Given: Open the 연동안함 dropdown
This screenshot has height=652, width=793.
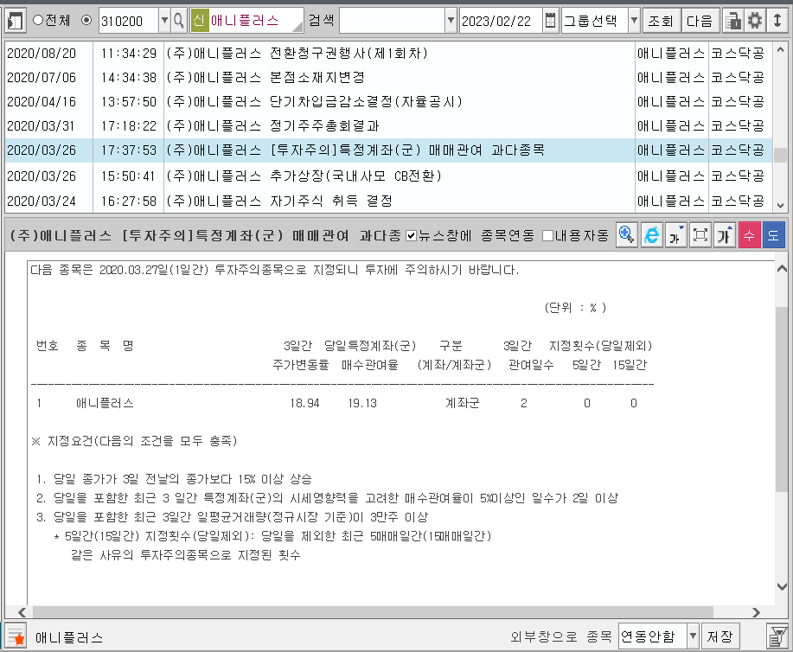Looking at the screenshot, I should click(692, 636).
